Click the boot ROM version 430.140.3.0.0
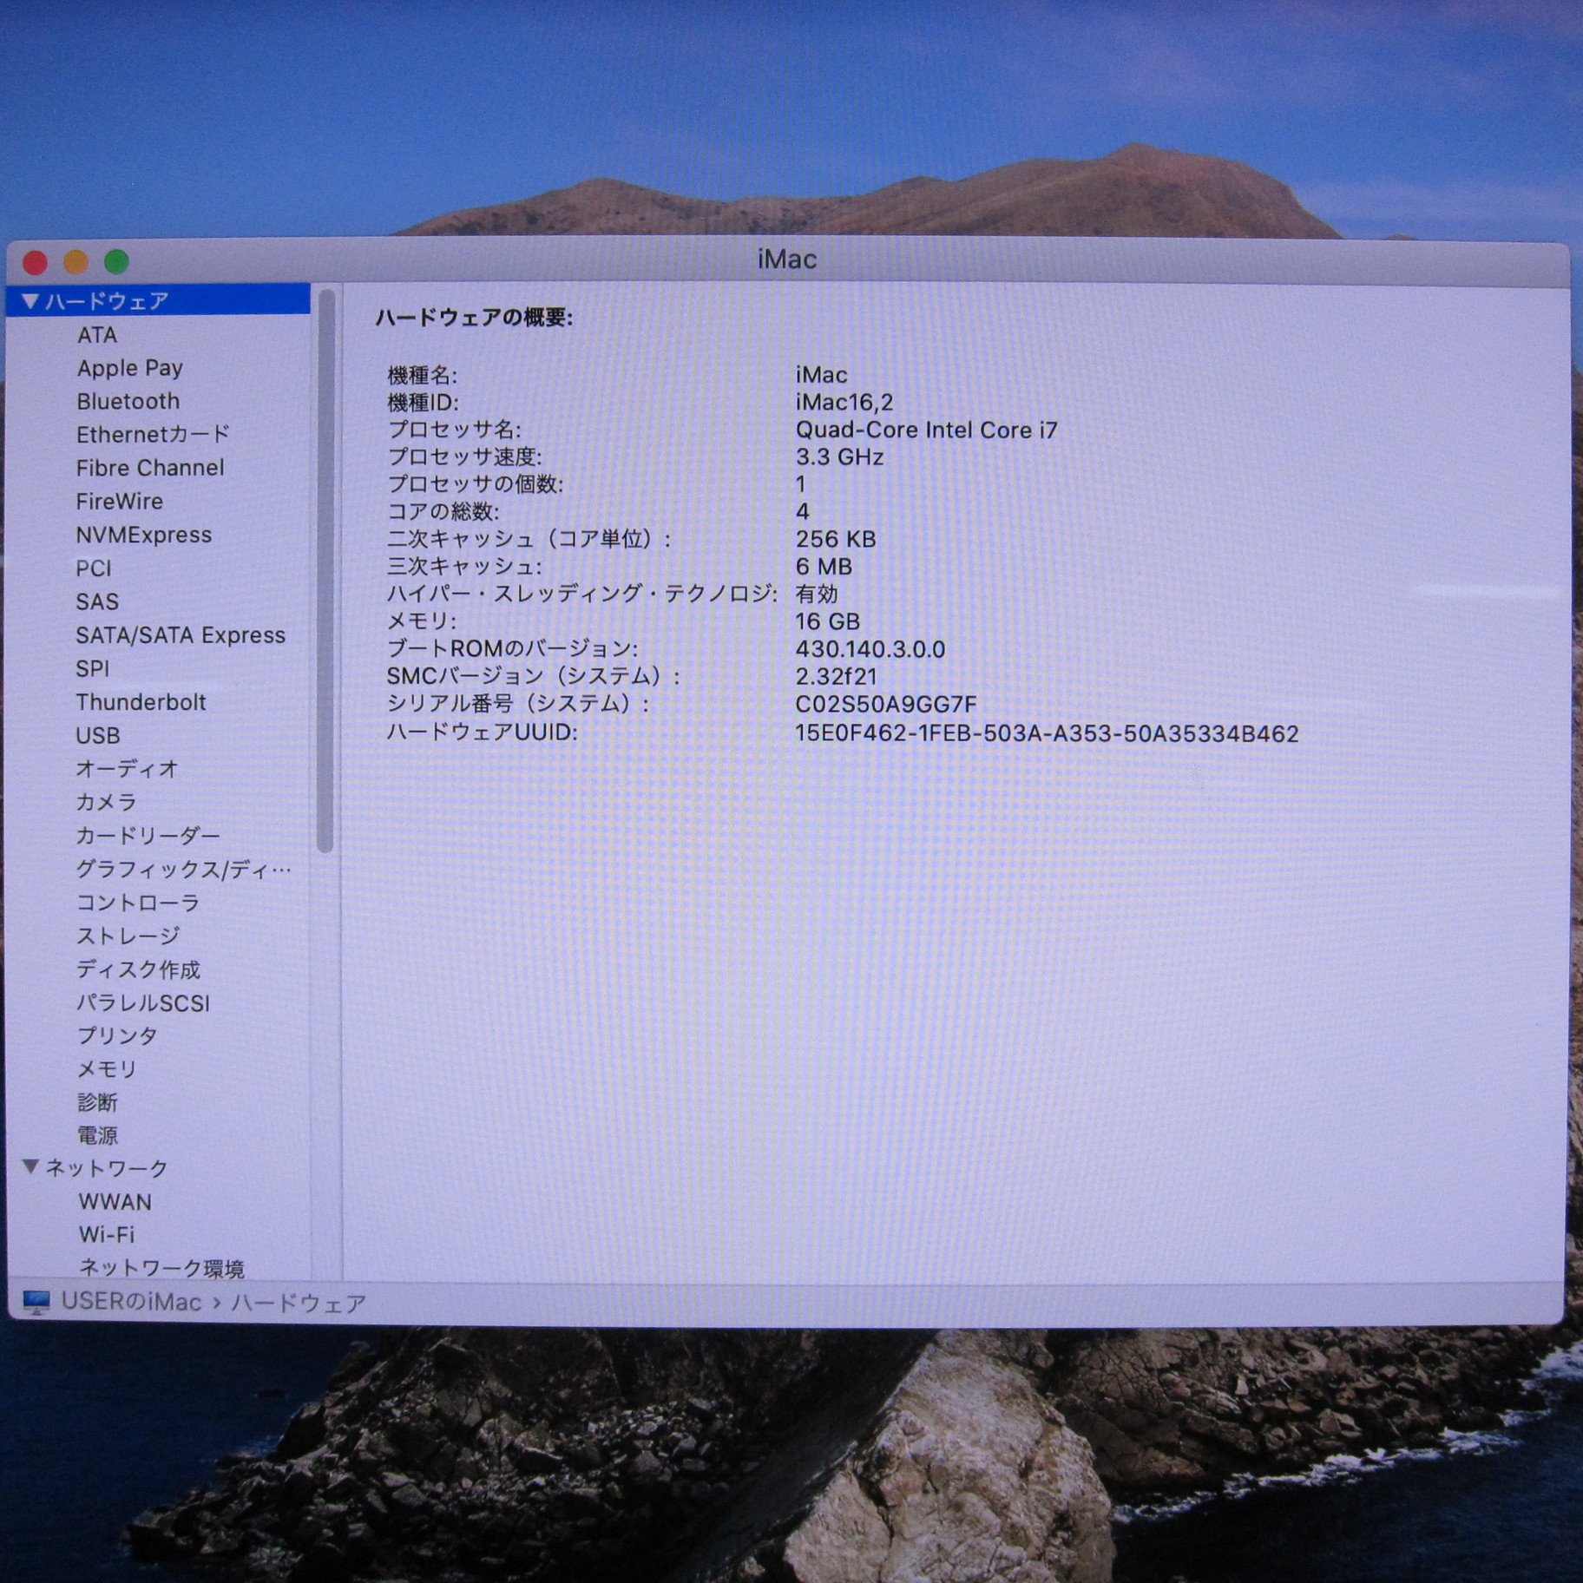 870,649
